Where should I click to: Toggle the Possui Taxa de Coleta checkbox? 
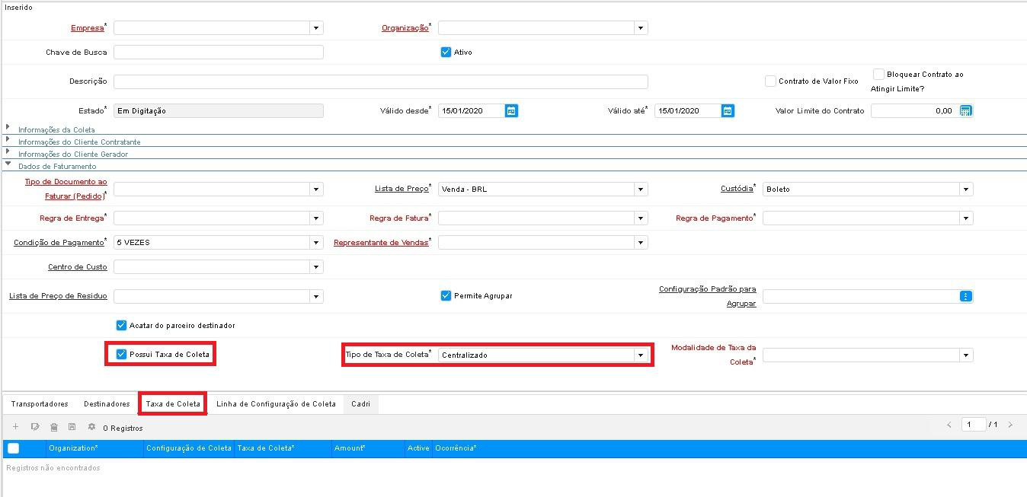[x=121, y=355]
